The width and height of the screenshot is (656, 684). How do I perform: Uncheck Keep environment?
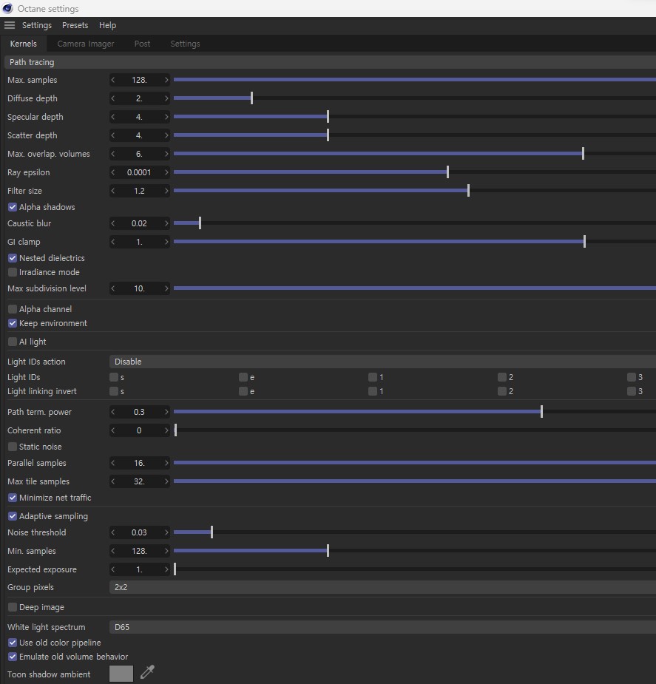(x=13, y=323)
